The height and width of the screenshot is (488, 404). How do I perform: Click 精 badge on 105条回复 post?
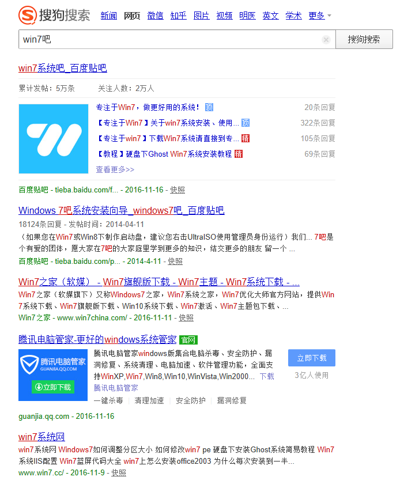point(246,138)
